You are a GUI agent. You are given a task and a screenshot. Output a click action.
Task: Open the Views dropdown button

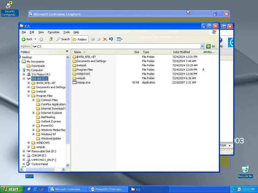click(119, 39)
